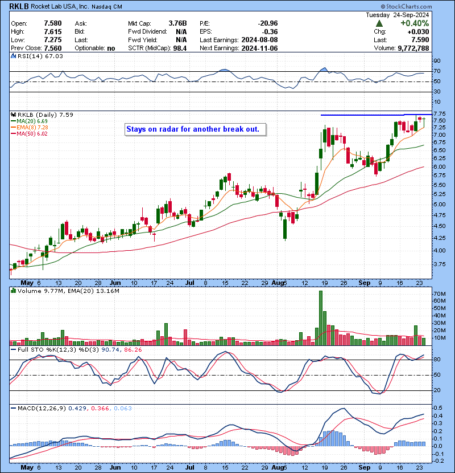Click the Chg value +0.030
Screen dimensions: 455x473
click(418, 32)
